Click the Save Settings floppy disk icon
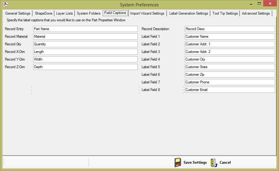 click(177, 162)
